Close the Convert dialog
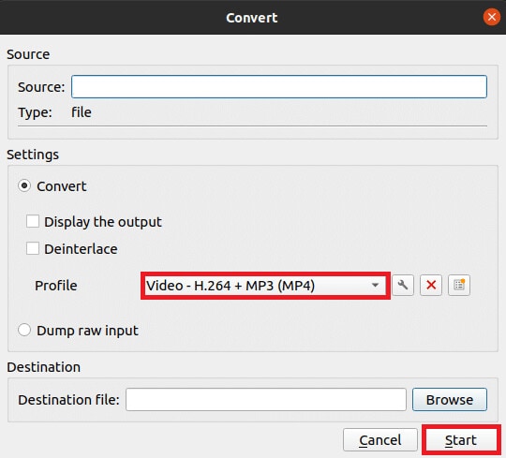 click(492, 17)
